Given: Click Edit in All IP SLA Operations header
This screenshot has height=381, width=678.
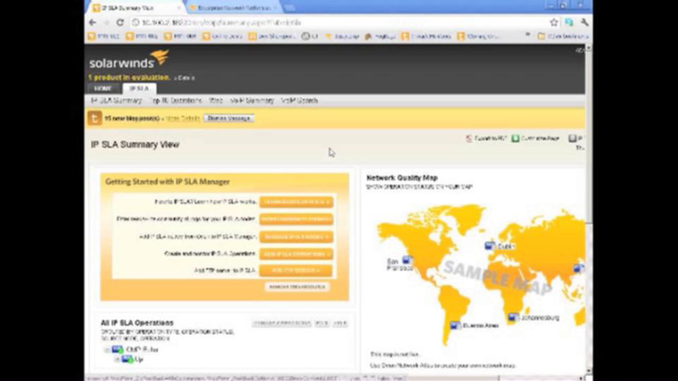Looking at the screenshot, I should pos(322,323).
